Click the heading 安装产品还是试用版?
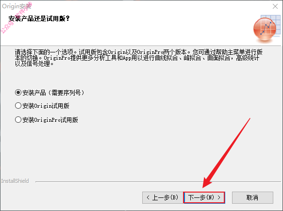Image resolution: width=283 pixels, height=211 pixels. (39, 18)
